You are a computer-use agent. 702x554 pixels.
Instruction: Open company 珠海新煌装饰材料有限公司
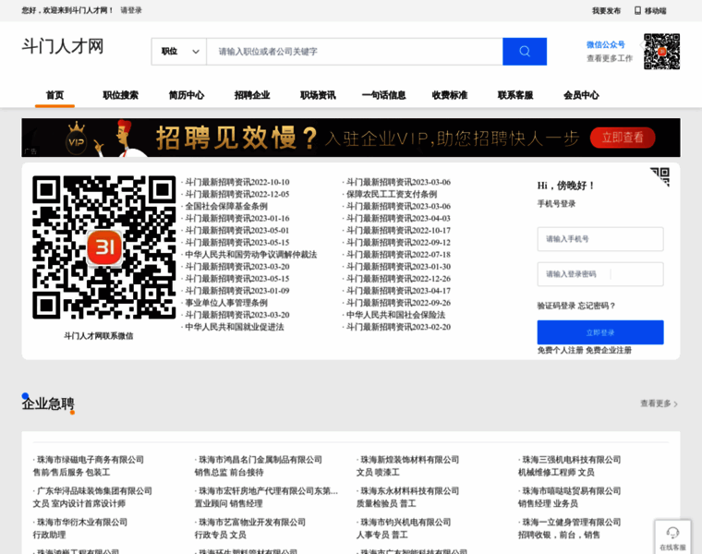click(x=409, y=460)
